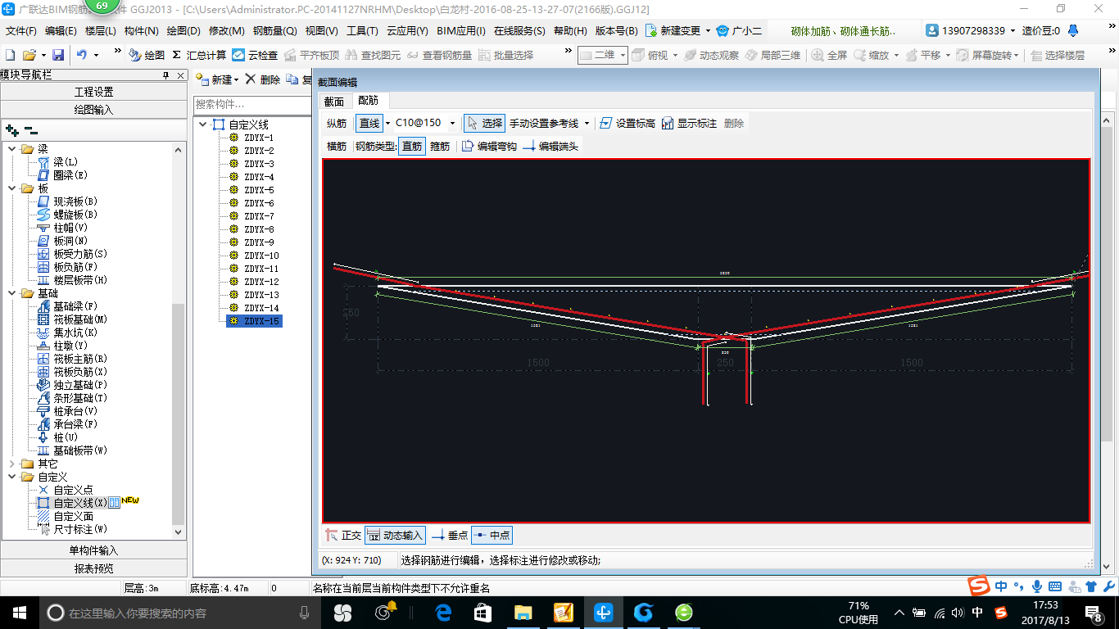This screenshot has height=629, width=1119.
Task: Select 筏板基础(M) in navigation tree
Action: pos(80,319)
